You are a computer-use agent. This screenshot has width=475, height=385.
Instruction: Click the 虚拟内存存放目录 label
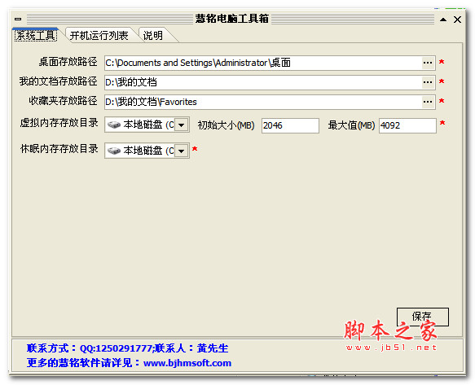(x=59, y=123)
